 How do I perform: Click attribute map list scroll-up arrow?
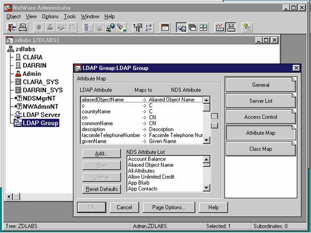pos(207,100)
